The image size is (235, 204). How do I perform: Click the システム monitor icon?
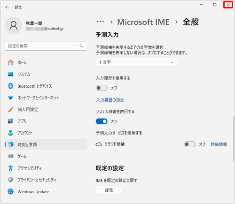(10, 74)
